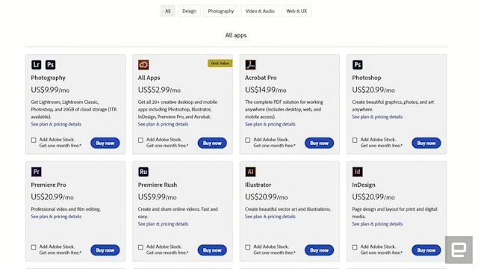Viewport: 478px width, 269px height.
Task: Click the Ps icon on Photography card
Action: coord(50,65)
